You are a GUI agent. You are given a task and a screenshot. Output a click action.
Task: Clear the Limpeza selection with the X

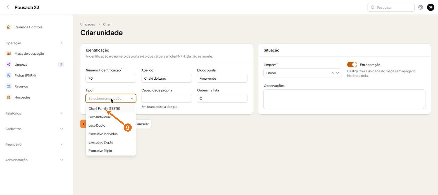click(332, 73)
